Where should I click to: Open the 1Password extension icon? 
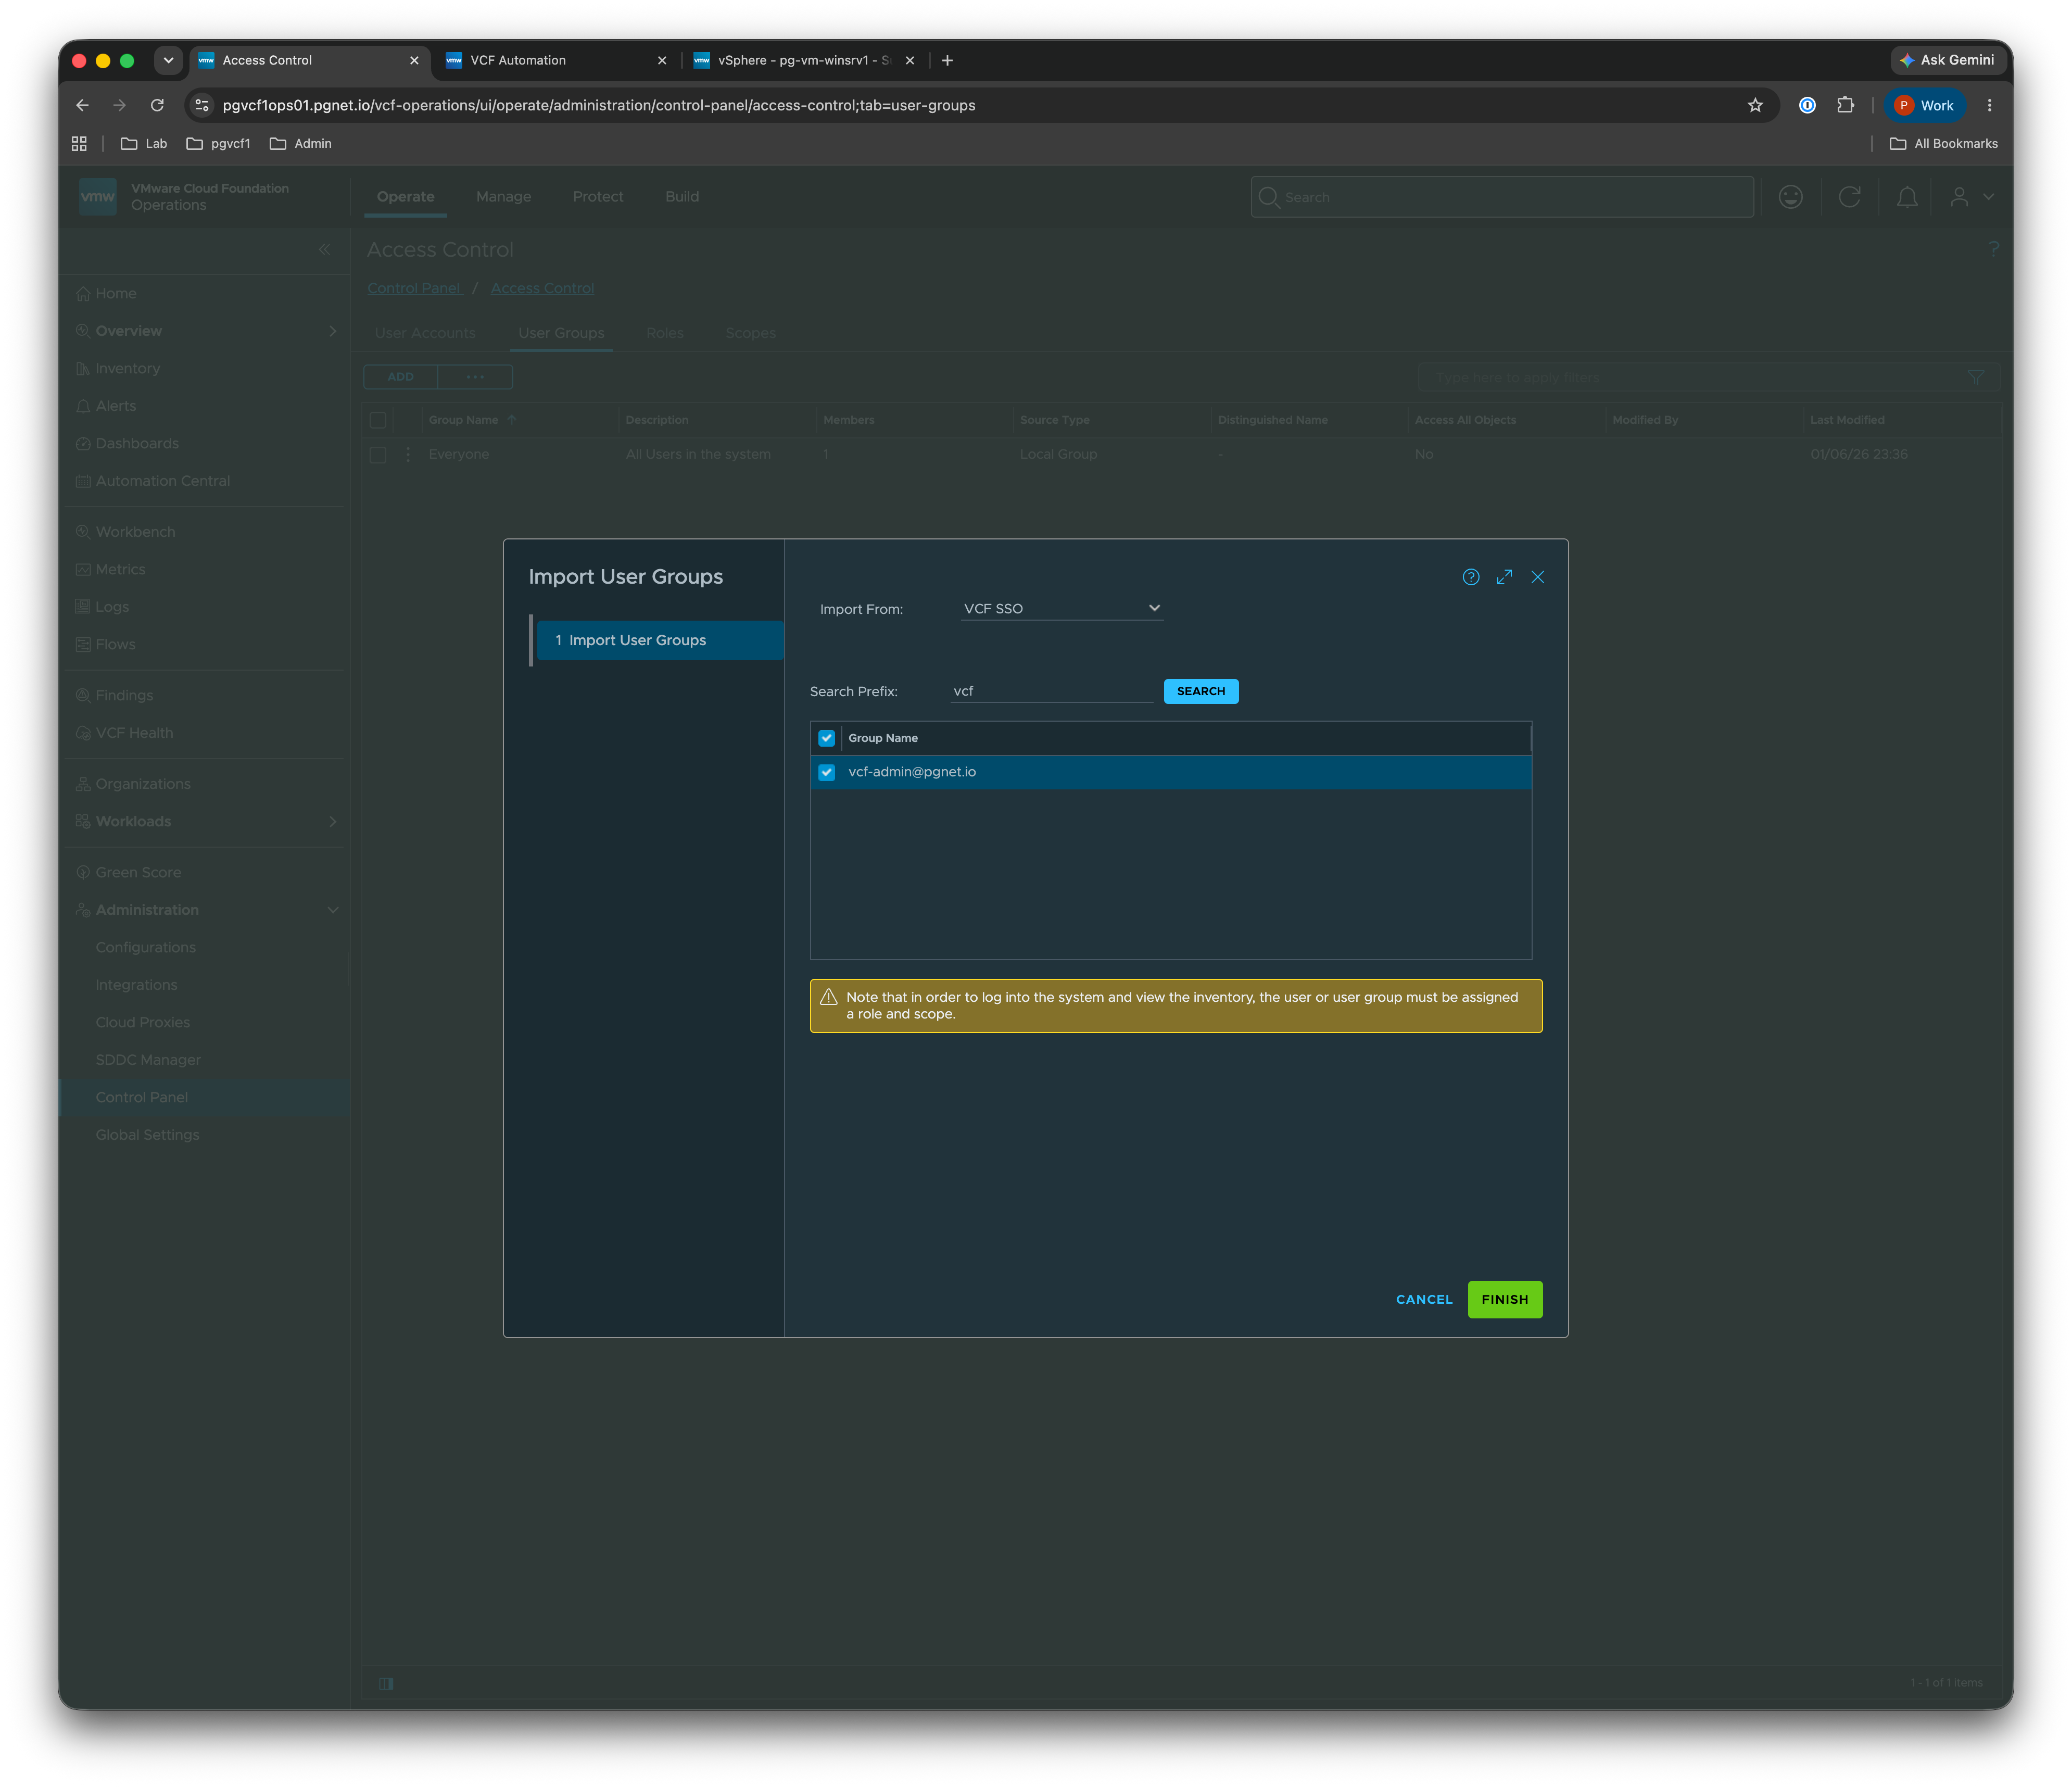pos(1807,105)
